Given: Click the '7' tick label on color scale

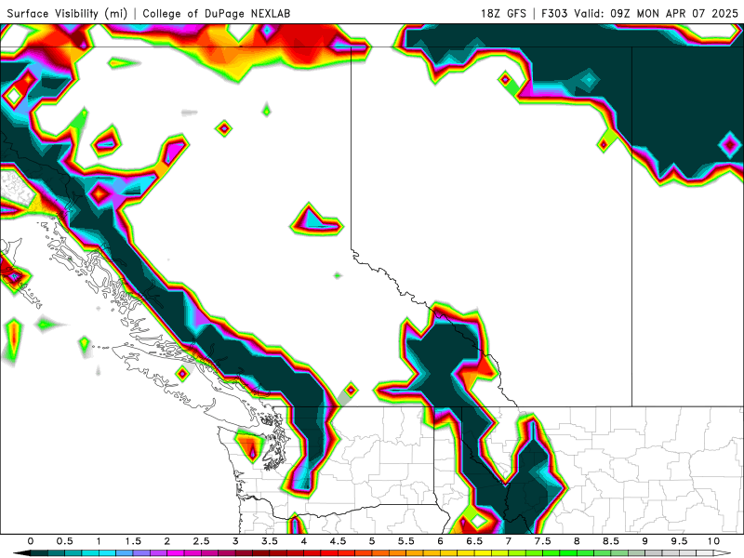Looking at the screenshot, I should coord(509,541).
